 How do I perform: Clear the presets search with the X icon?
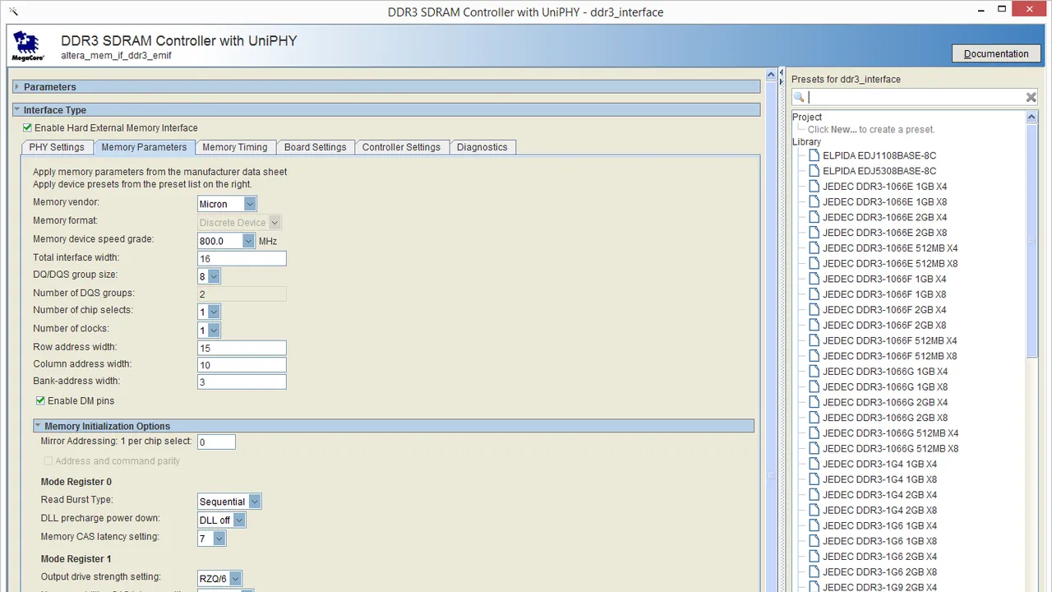coord(1031,97)
